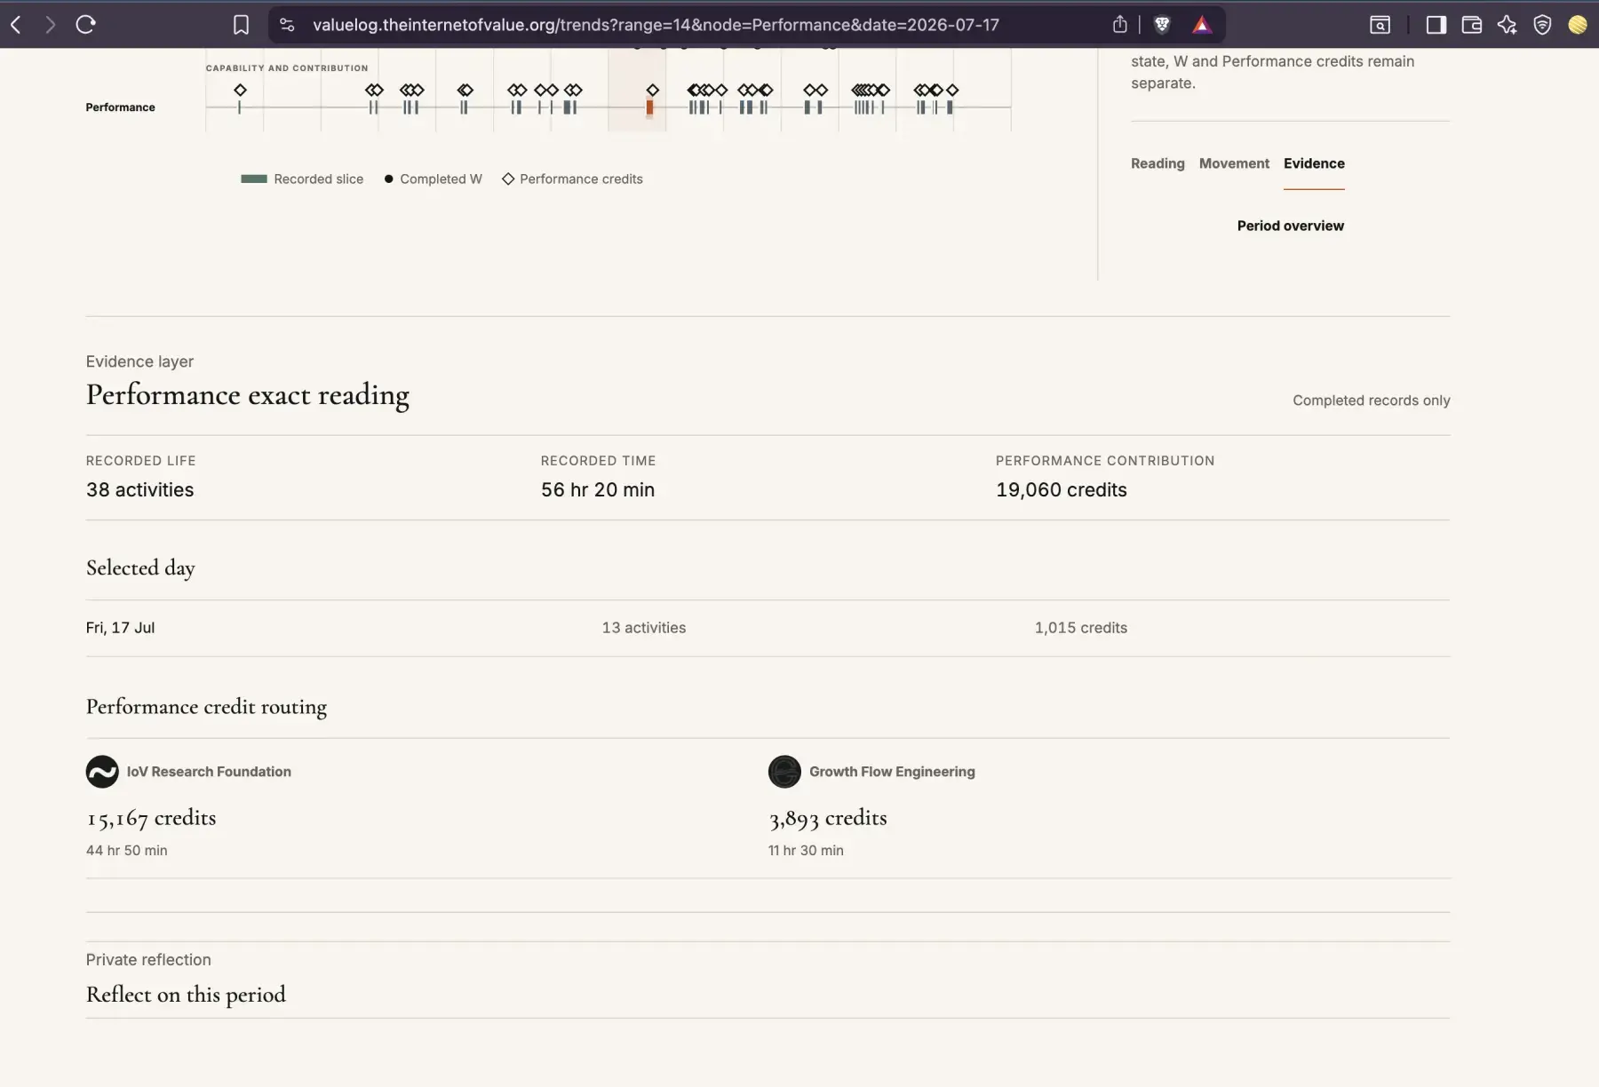Click the '44 hr 50 min' duration
The width and height of the screenshot is (1599, 1087).
pyautogui.click(x=126, y=851)
